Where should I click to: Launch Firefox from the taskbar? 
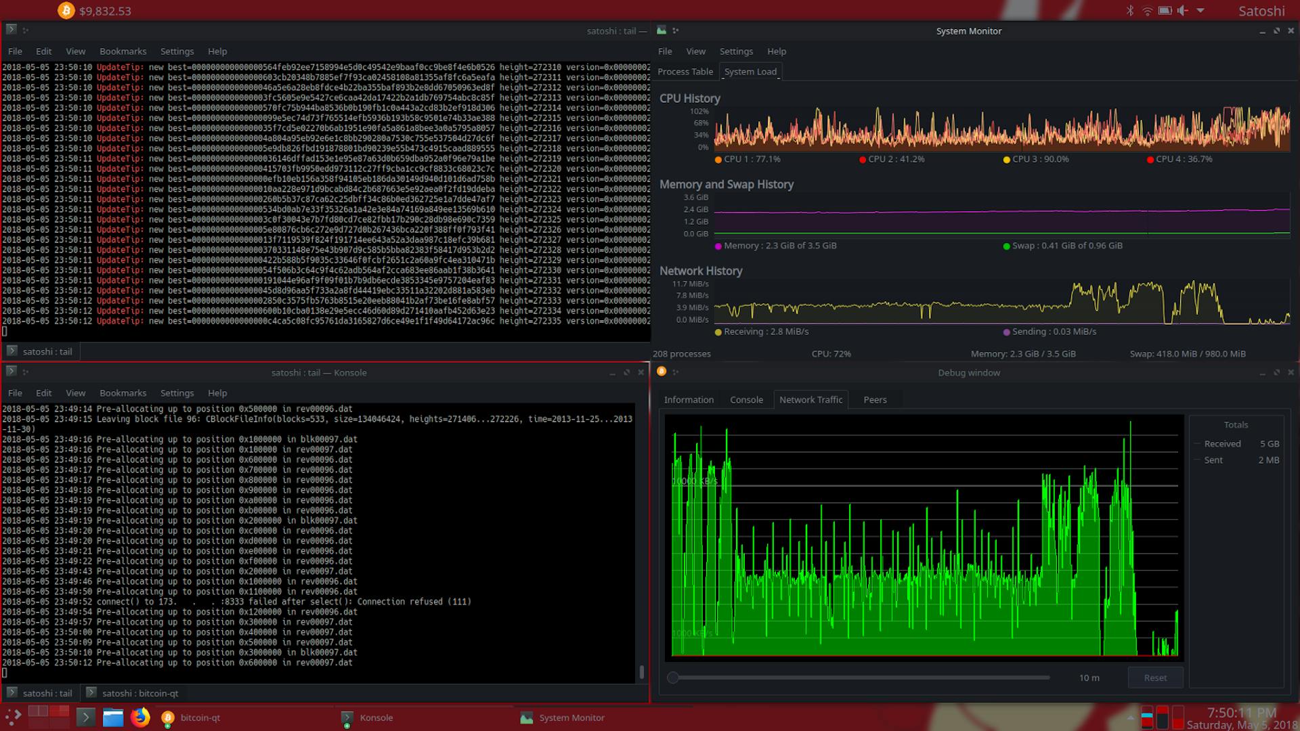pos(140,717)
